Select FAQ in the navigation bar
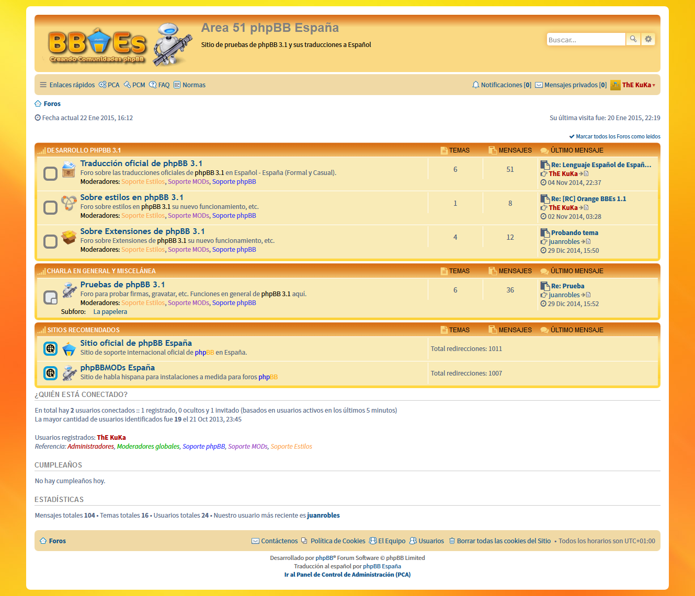Image resolution: width=695 pixels, height=596 pixels. pyautogui.click(x=164, y=85)
